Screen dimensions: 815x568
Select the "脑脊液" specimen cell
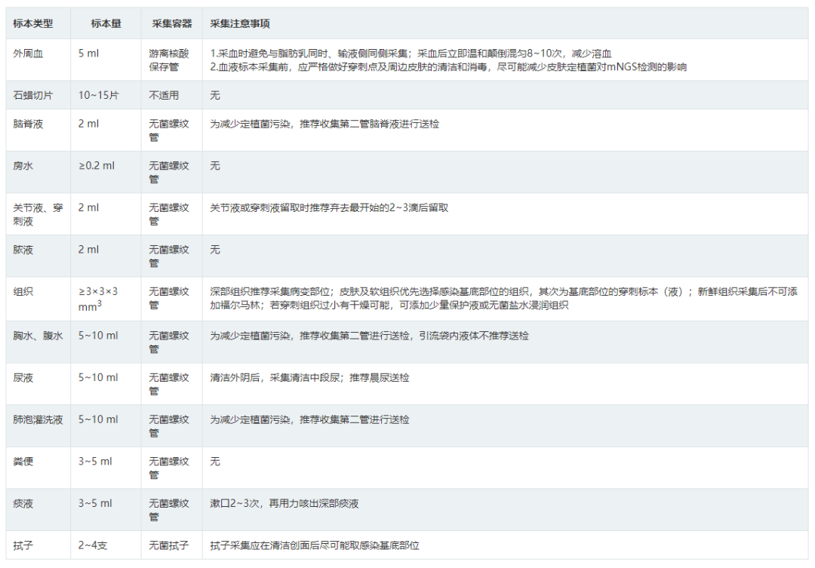click(29, 124)
